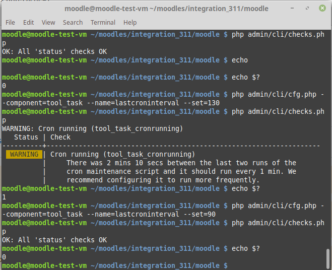
Task: Open the Search menu
Action: [x=73, y=23]
